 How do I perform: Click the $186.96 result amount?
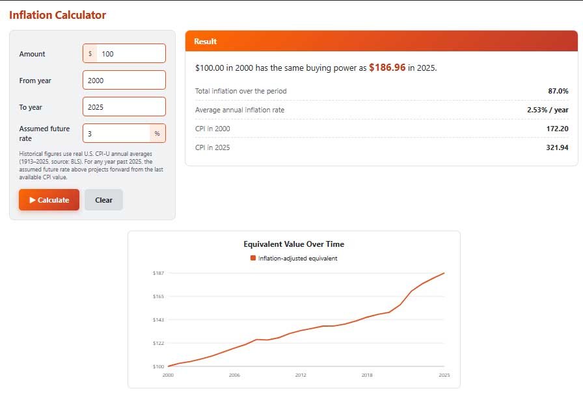tap(387, 68)
